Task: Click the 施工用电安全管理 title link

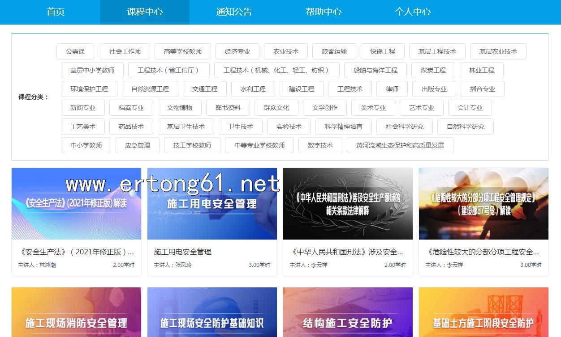Action: [183, 252]
